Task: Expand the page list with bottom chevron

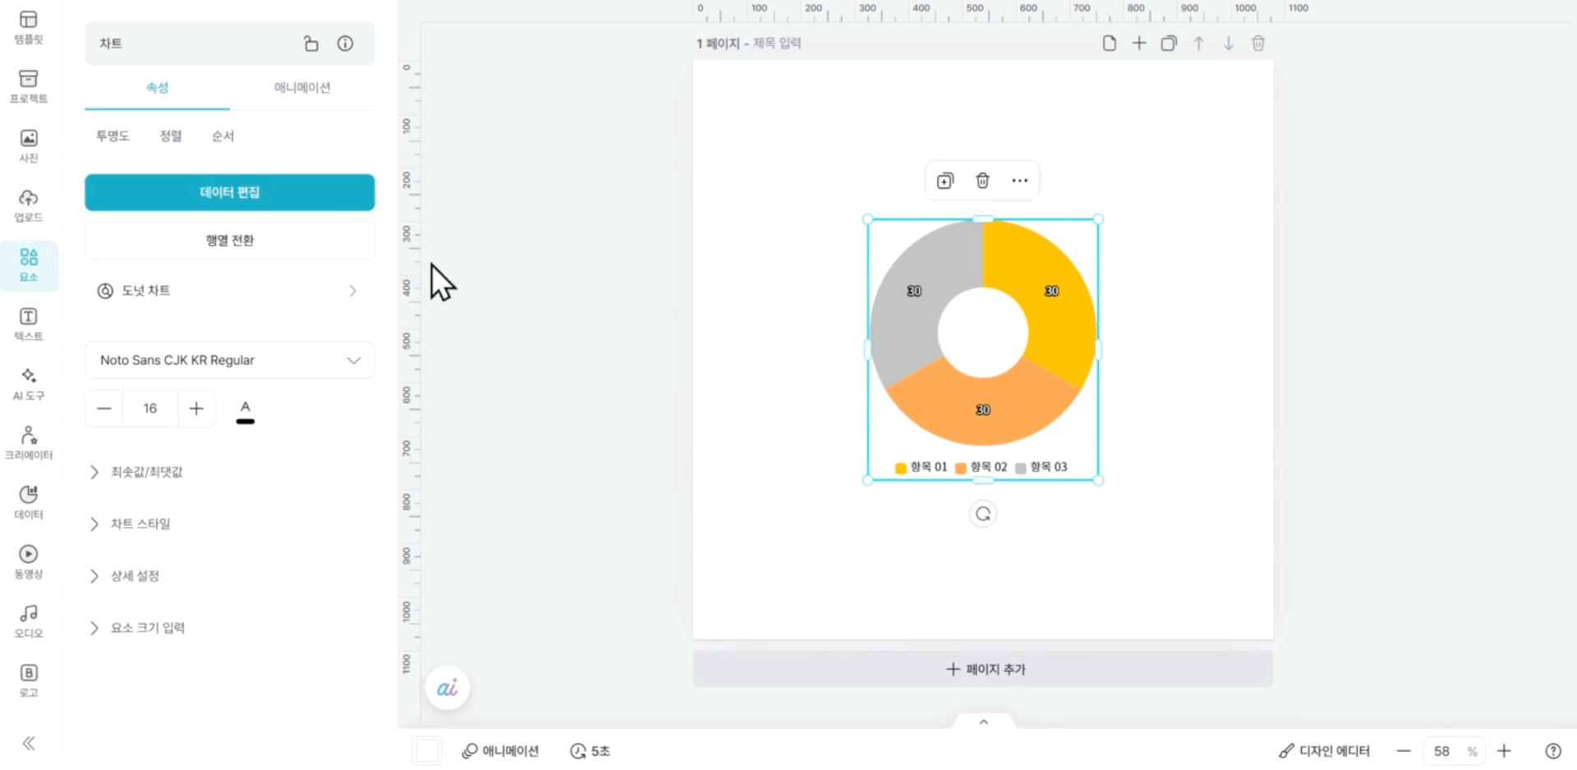Action: 984,722
